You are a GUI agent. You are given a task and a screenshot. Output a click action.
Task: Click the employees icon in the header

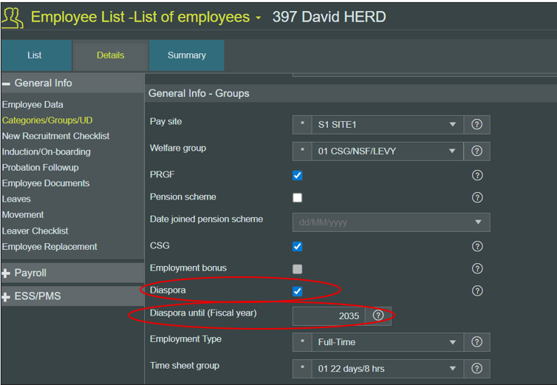tap(13, 17)
